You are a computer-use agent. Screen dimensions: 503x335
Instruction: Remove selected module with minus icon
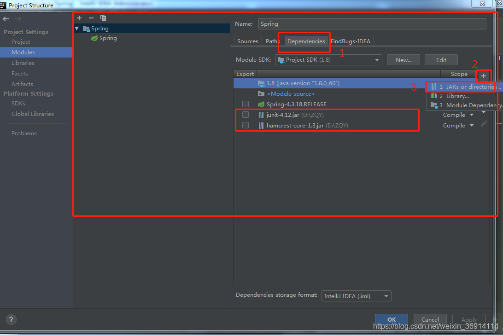[91, 18]
